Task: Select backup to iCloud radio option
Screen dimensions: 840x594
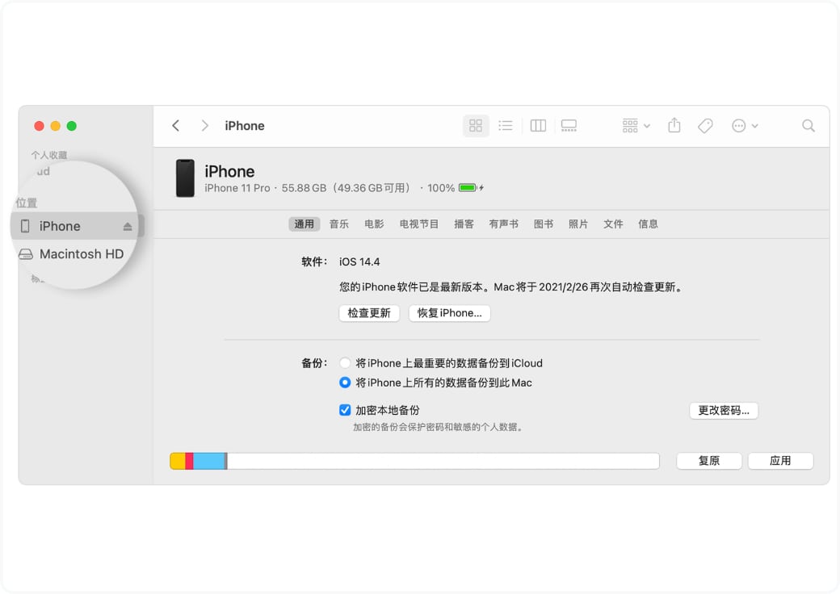Action: (x=346, y=363)
